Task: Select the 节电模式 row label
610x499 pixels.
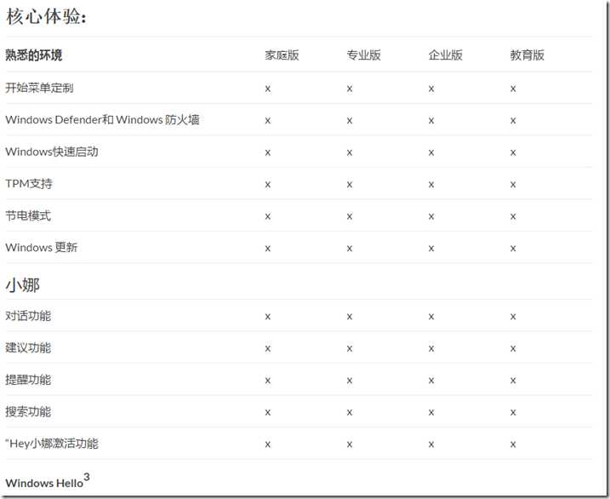Action: coord(28,215)
